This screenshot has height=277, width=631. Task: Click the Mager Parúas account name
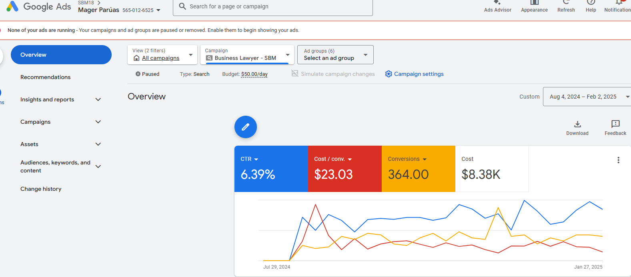click(x=98, y=10)
